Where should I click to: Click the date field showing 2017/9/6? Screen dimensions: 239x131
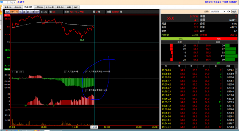(x=216, y=12)
